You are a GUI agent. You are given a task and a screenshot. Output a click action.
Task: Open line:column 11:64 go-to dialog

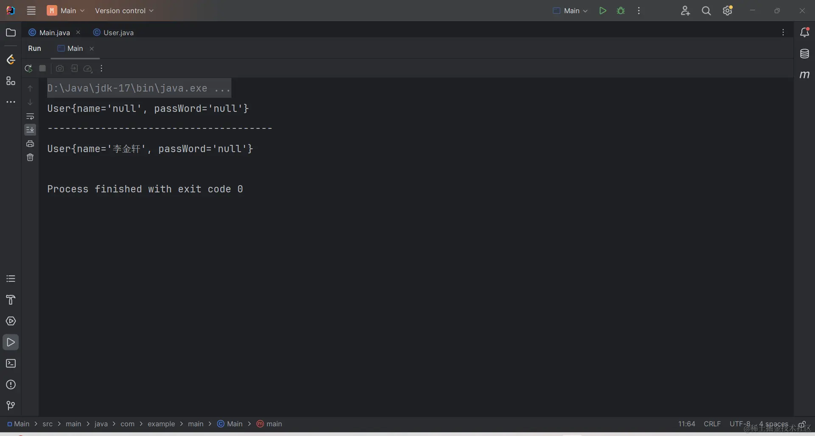click(x=687, y=424)
